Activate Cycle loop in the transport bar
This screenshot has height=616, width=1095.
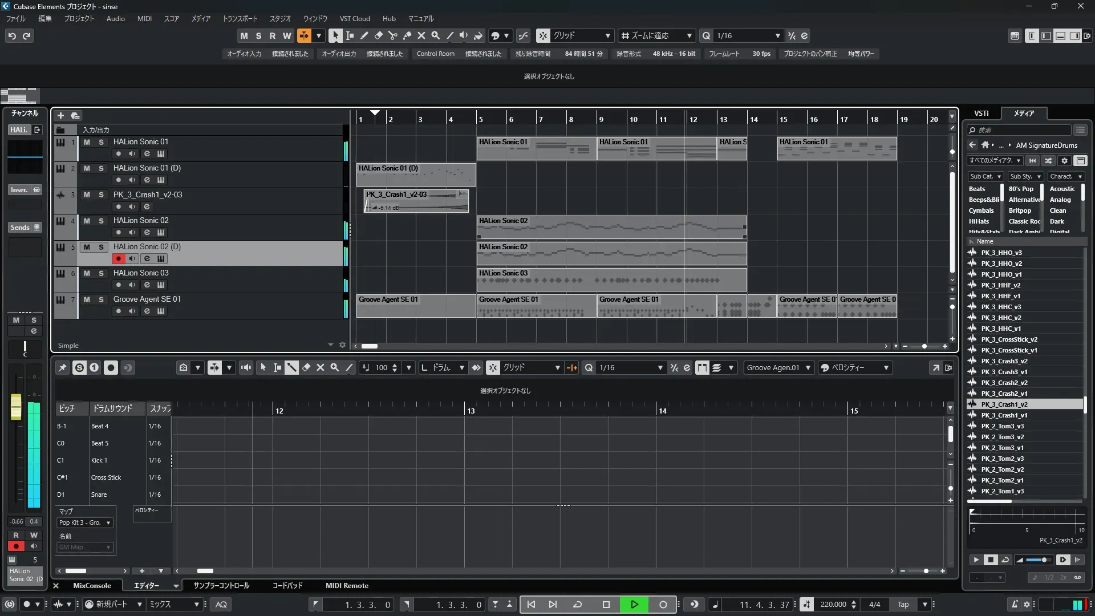coord(577,605)
